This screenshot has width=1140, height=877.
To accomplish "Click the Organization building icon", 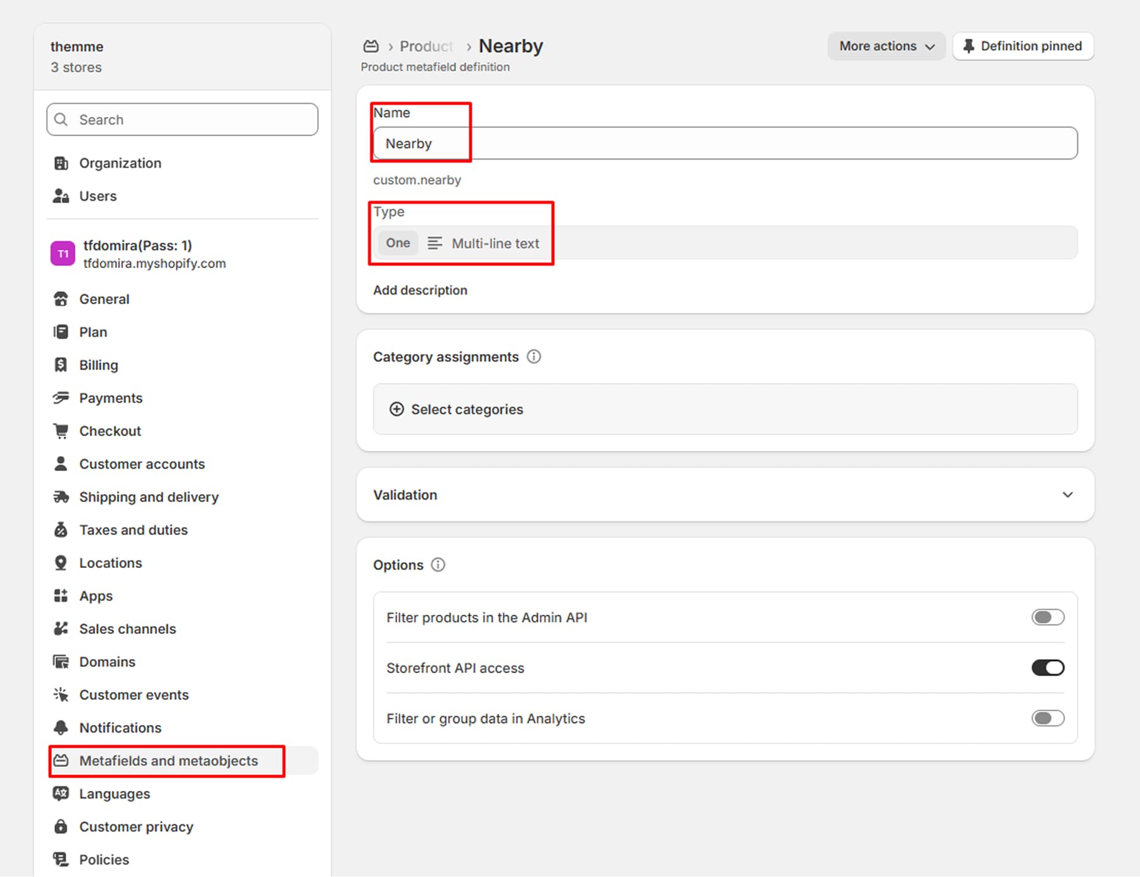I will (x=61, y=163).
